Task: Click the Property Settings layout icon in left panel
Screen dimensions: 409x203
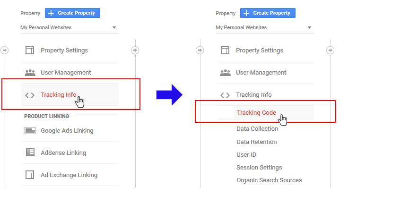Action: 30,51
